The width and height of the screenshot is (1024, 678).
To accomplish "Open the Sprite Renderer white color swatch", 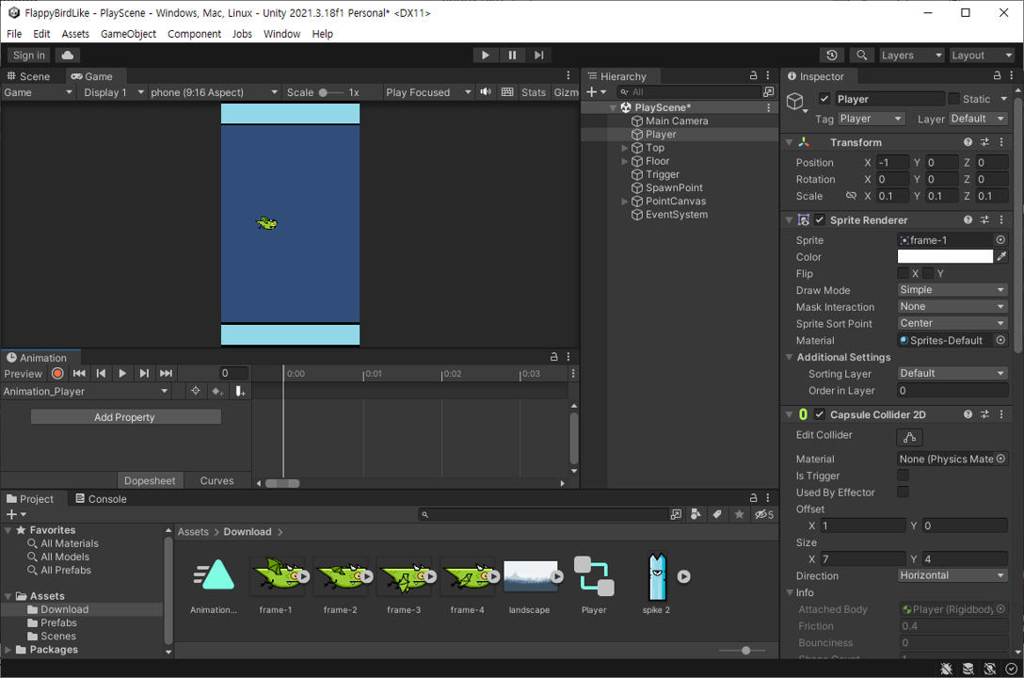I will 944,257.
